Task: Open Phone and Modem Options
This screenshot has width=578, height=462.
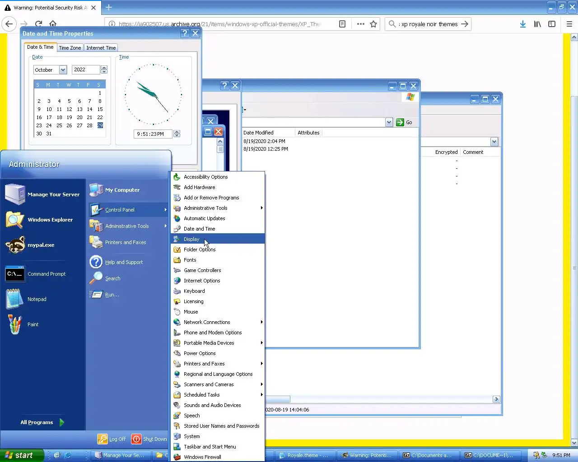Action: [218, 333]
